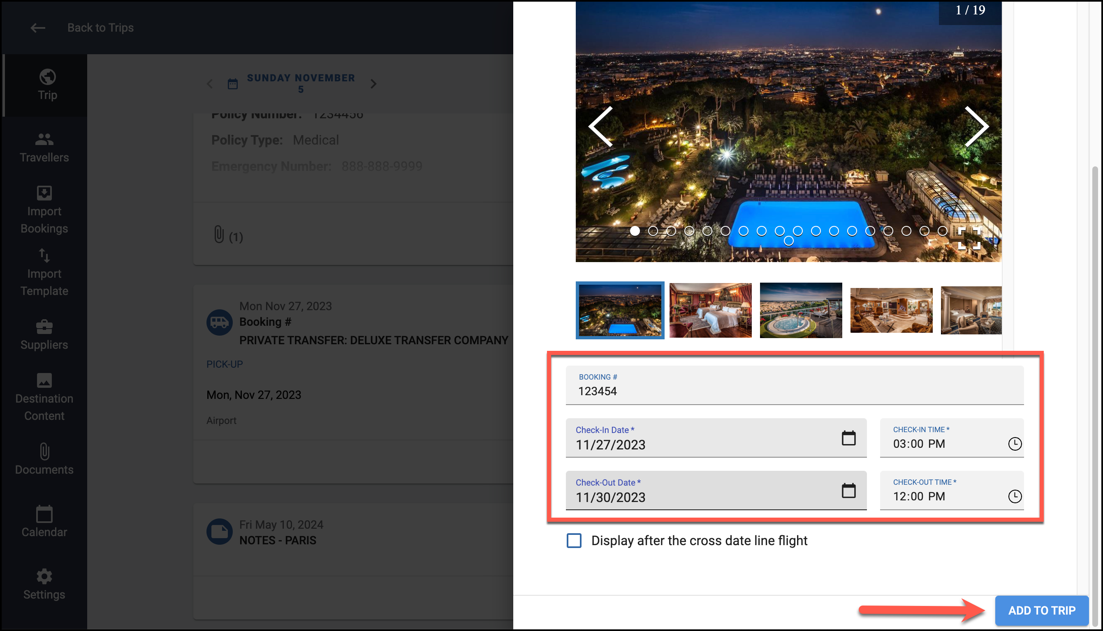Show the next hotel photo in the gallery
Image resolution: width=1103 pixels, height=631 pixels.
977,127
